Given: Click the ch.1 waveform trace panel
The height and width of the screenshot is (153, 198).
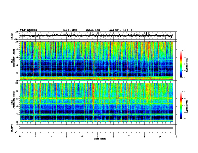Looking at the screenshot, I should (x=98, y=35).
